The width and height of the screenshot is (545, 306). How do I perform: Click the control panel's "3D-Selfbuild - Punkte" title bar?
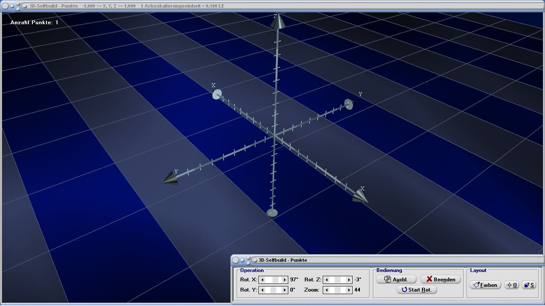(387, 260)
